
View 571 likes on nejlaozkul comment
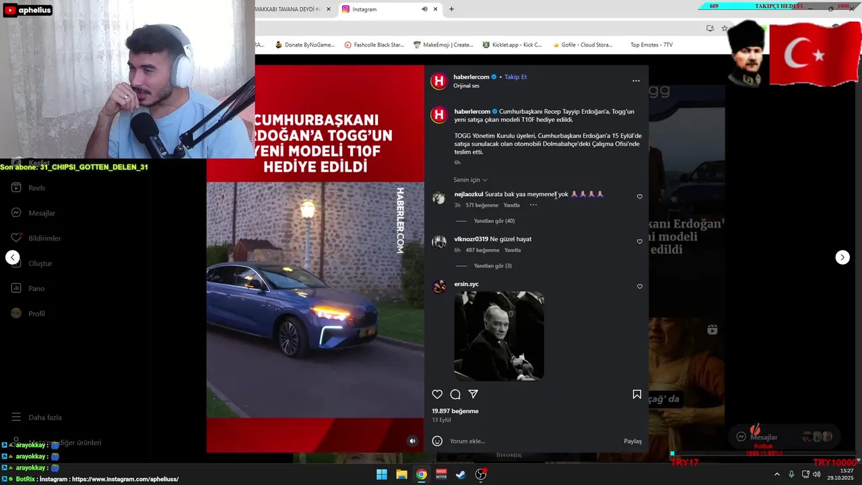coord(482,205)
